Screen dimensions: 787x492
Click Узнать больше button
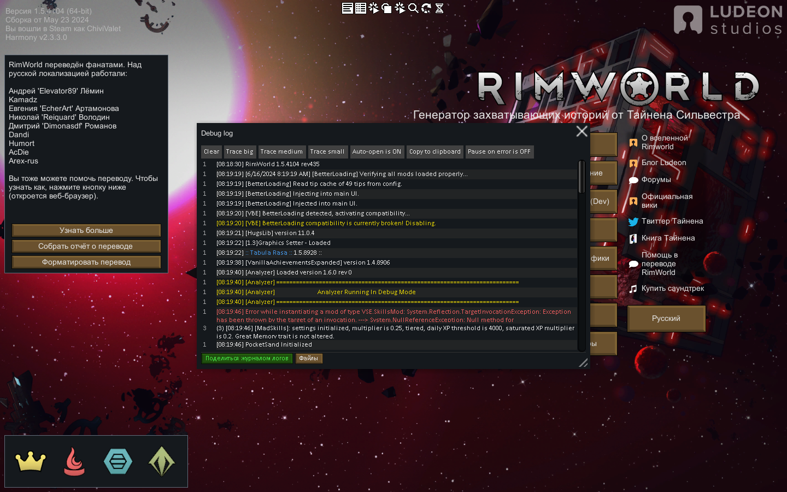pos(86,231)
